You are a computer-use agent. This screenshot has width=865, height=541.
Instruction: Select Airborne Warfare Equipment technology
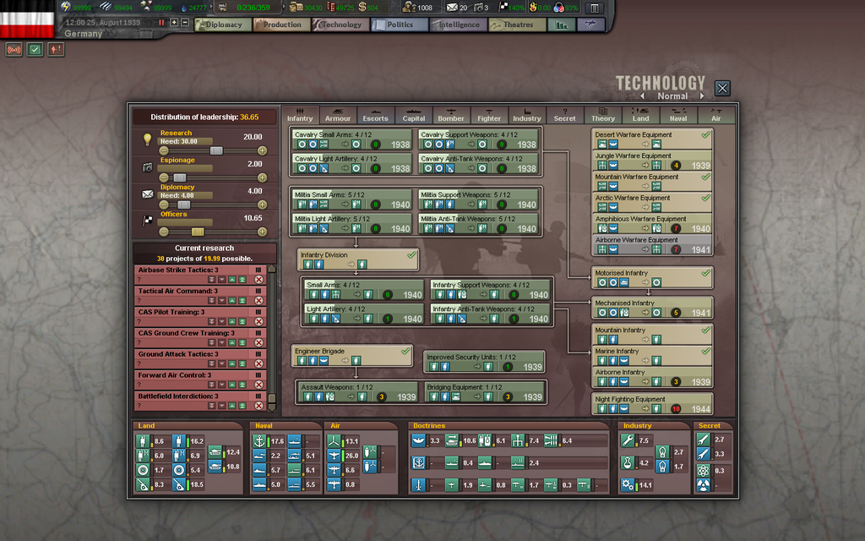(x=652, y=245)
